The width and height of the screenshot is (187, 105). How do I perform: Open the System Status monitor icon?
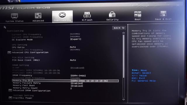click(14, 16)
